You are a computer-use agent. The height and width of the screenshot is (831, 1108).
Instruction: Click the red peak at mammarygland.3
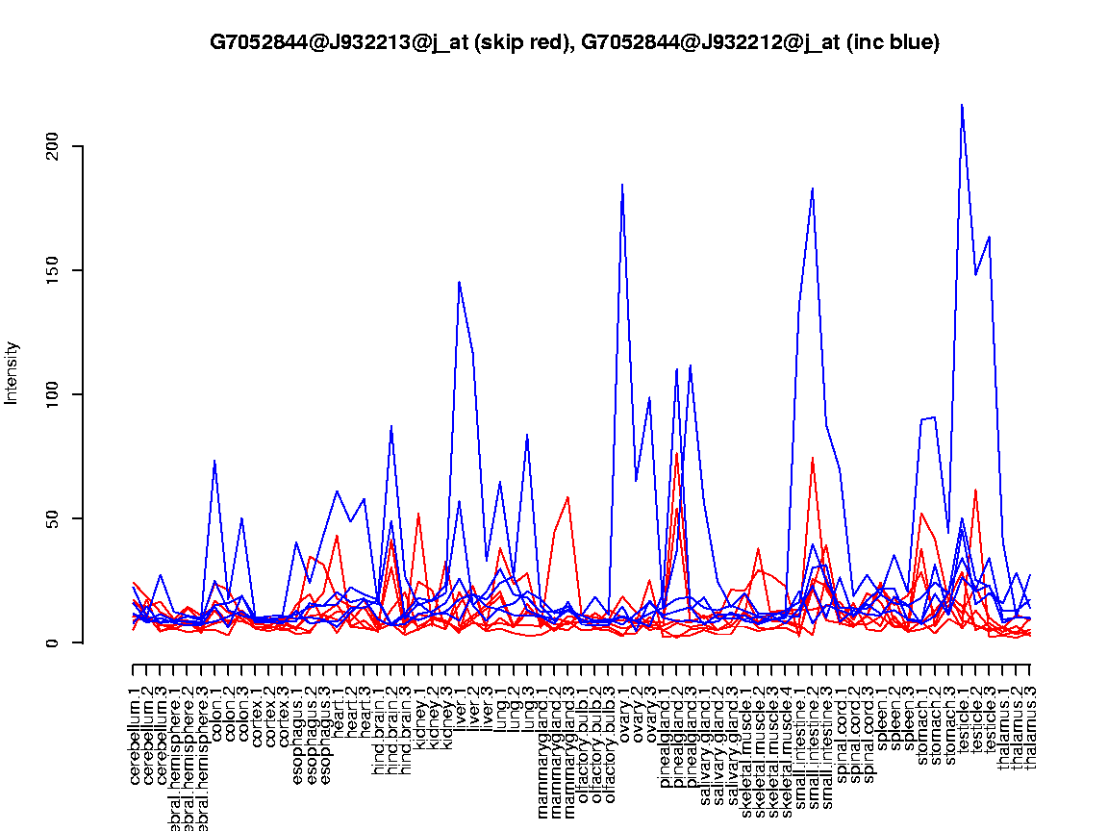[568, 497]
